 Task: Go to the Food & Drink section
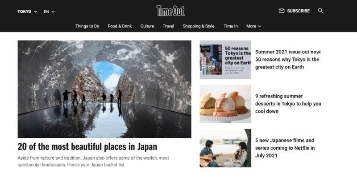coord(120,26)
